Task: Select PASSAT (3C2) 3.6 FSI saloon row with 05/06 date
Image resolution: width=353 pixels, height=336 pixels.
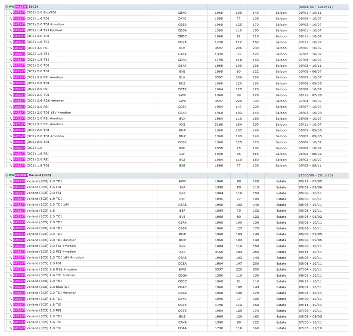Action: [176, 48]
